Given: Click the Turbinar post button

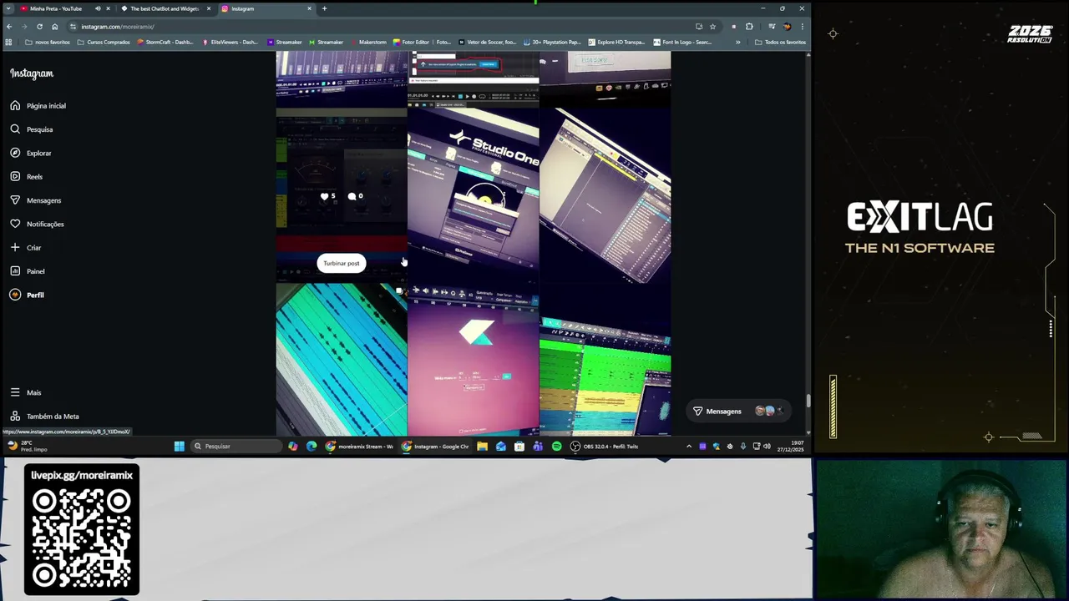Looking at the screenshot, I should (x=341, y=263).
